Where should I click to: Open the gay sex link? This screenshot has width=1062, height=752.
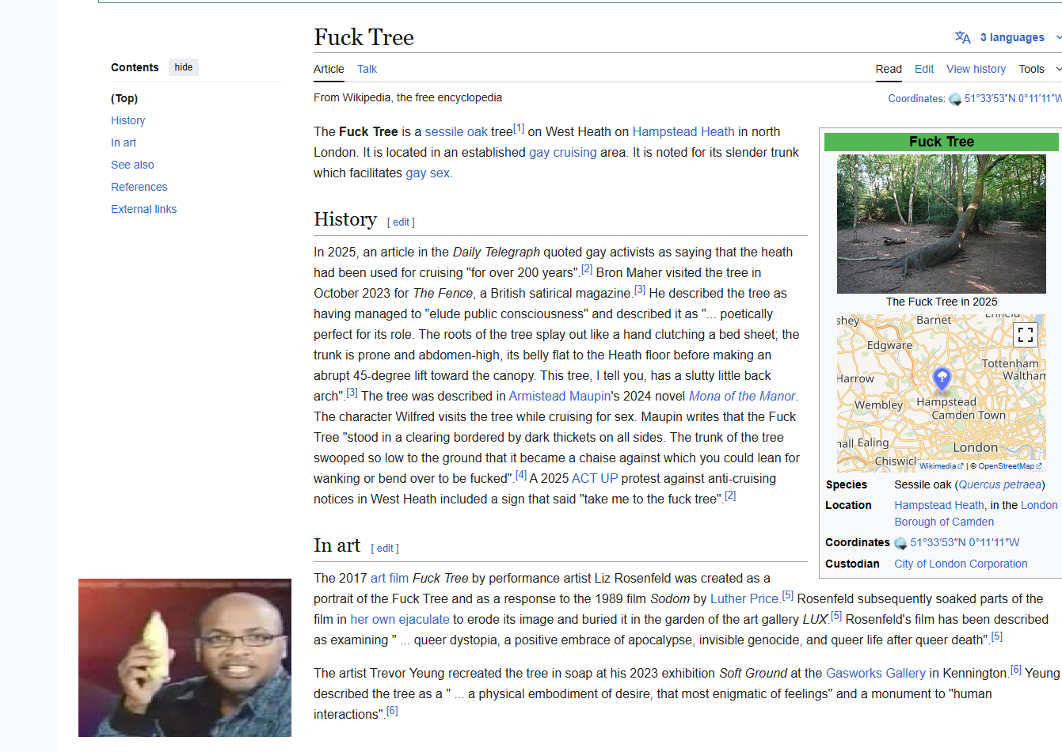[x=428, y=173]
